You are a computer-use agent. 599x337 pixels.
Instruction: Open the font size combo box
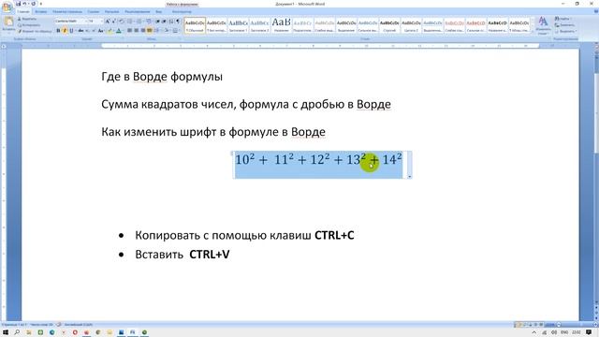click(x=95, y=21)
